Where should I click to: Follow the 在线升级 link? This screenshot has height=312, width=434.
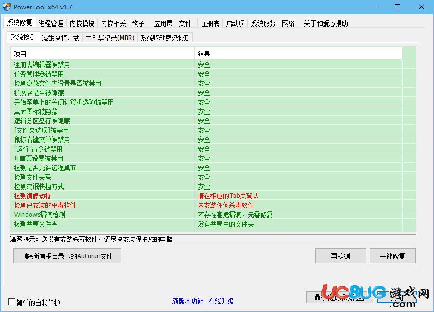click(x=221, y=301)
